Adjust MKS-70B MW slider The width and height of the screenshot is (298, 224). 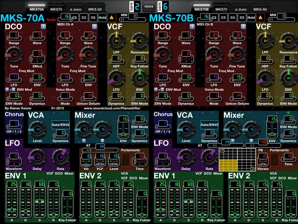tap(281, 18)
